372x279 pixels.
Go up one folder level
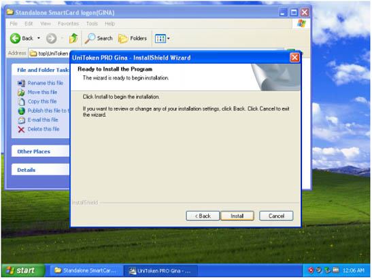(x=73, y=38)
